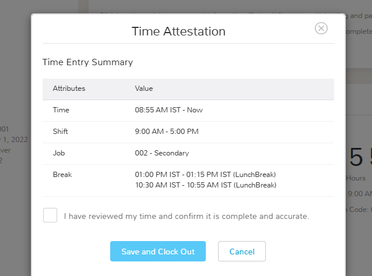Select the Attributes column header
The image size is (372, 276).
pos(69,89)
